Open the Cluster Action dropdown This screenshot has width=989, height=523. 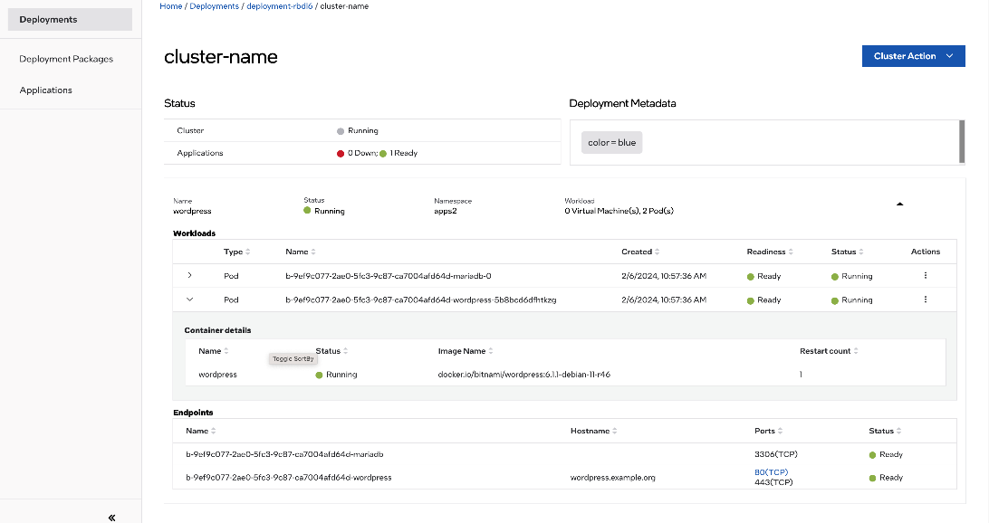point(913,56)
